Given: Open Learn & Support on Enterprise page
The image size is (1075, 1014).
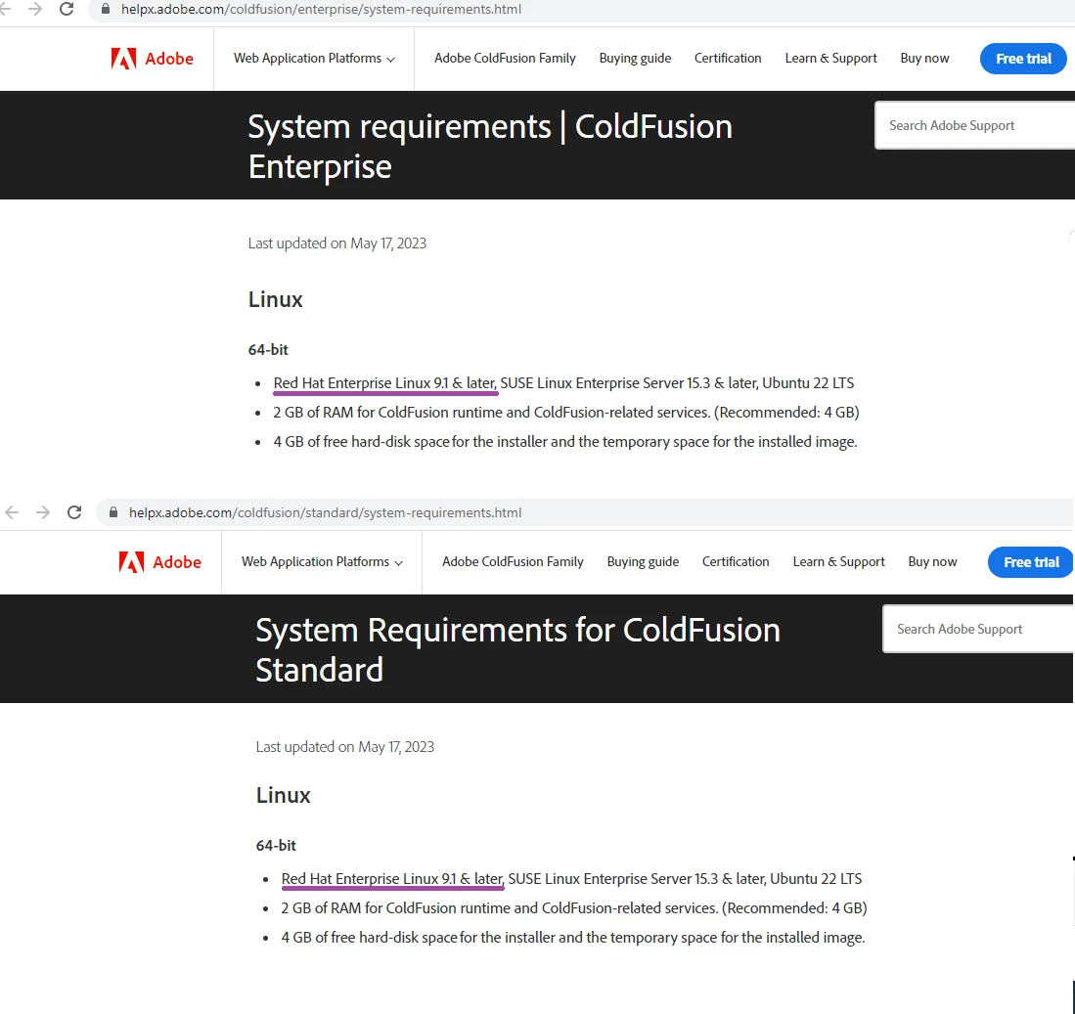Looking at the screenshot, I should [830, 59].
